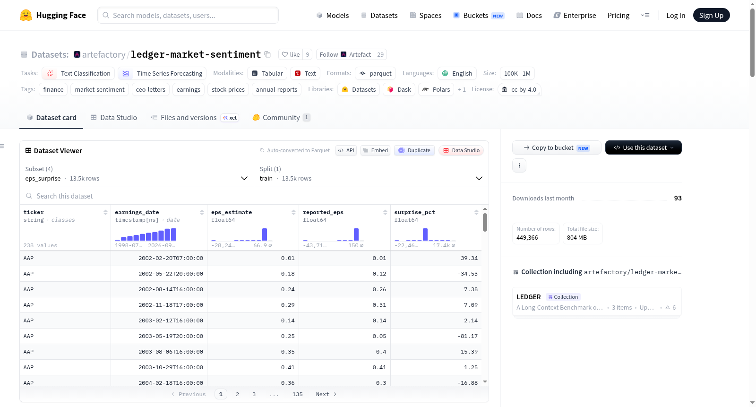Go to the Next page

(326, 394)
